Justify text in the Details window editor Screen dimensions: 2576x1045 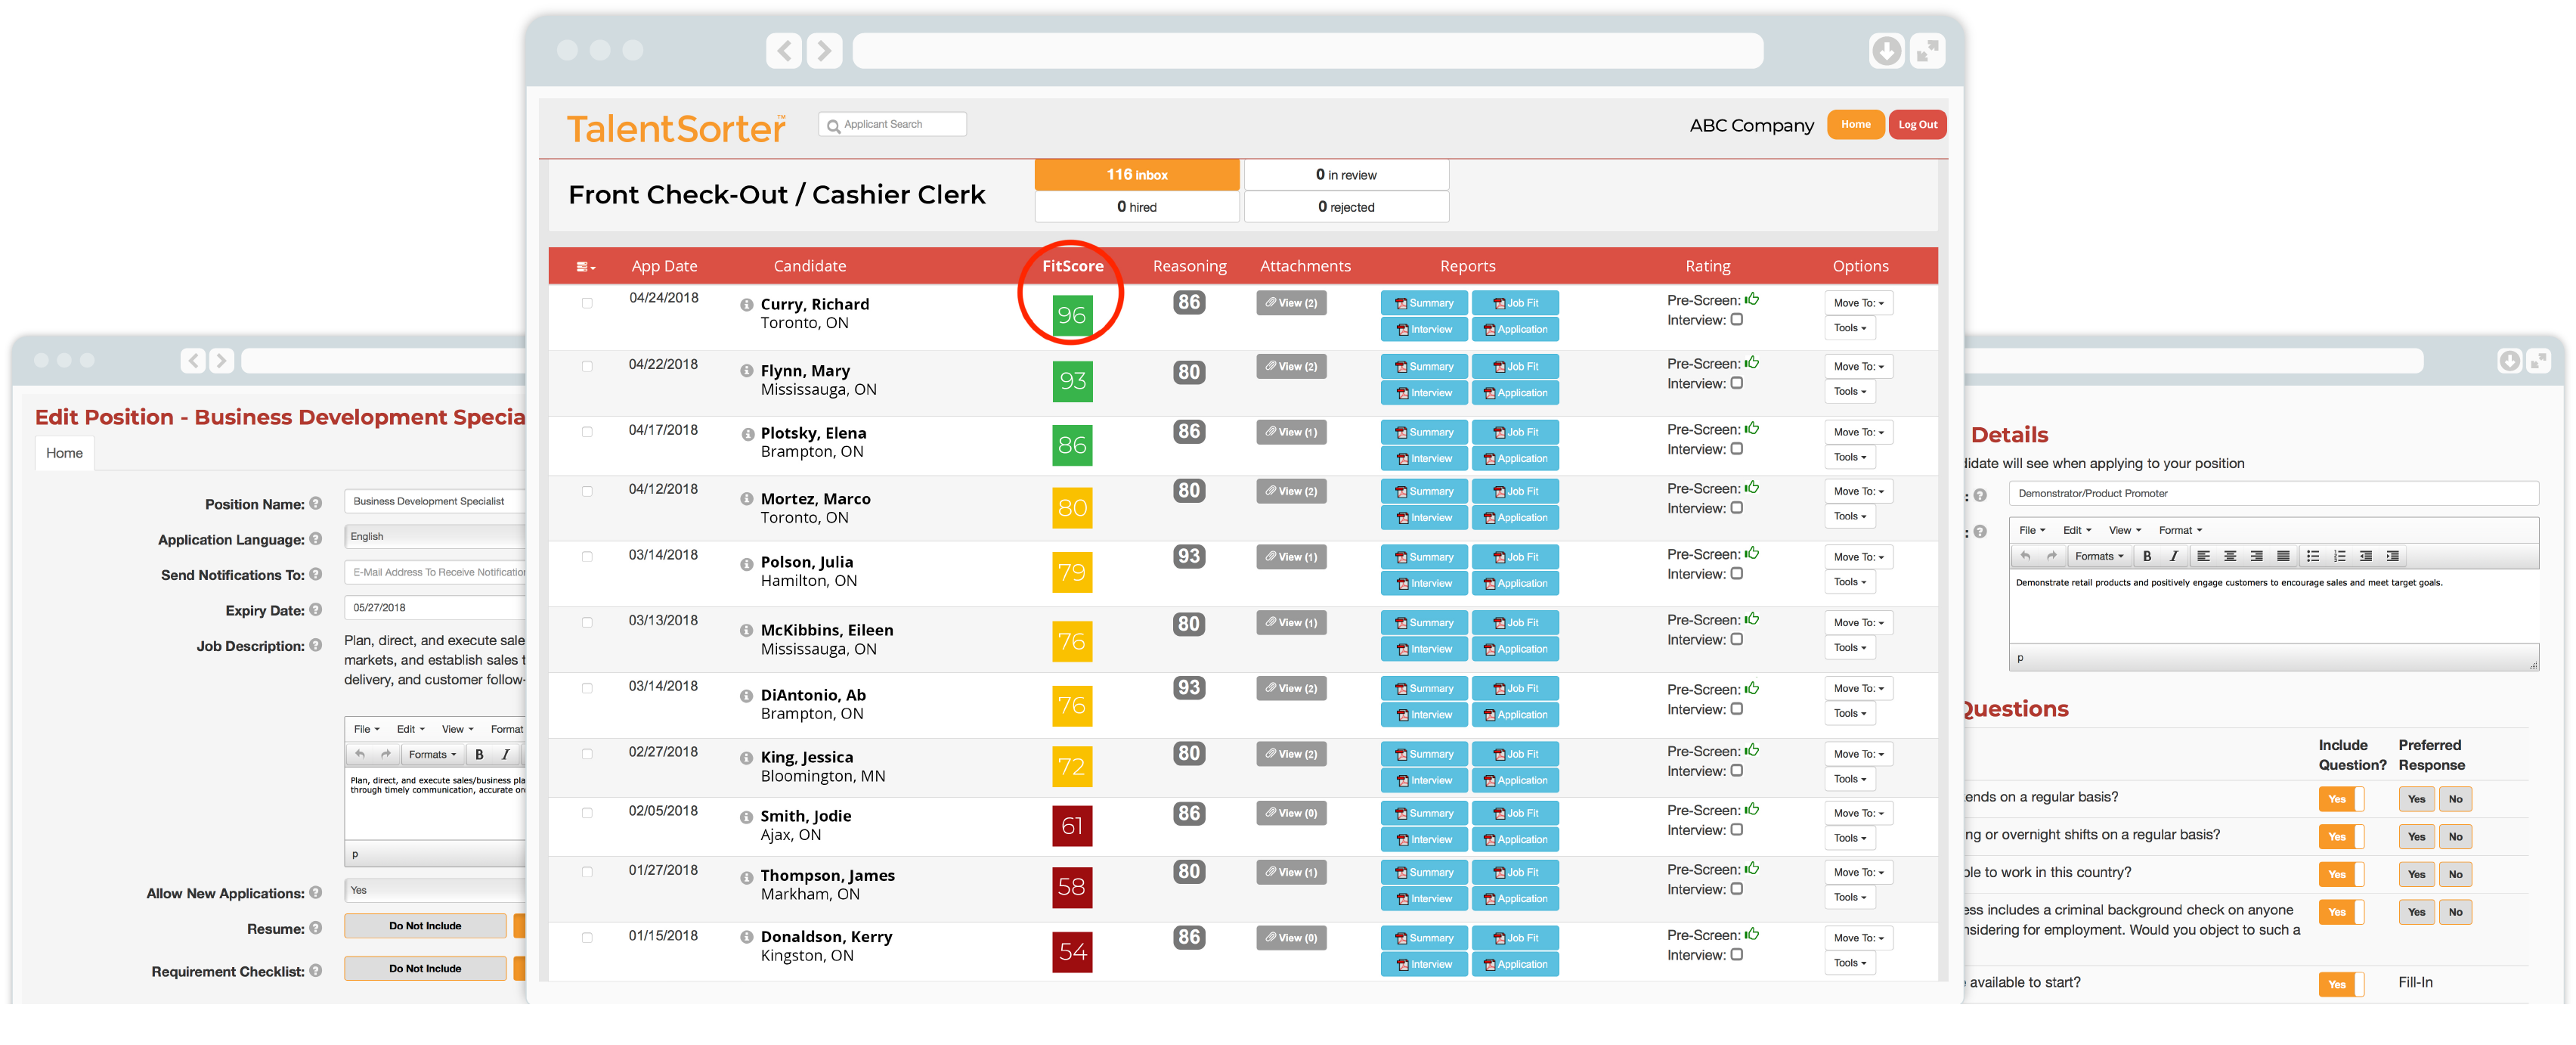[2283, 556]
